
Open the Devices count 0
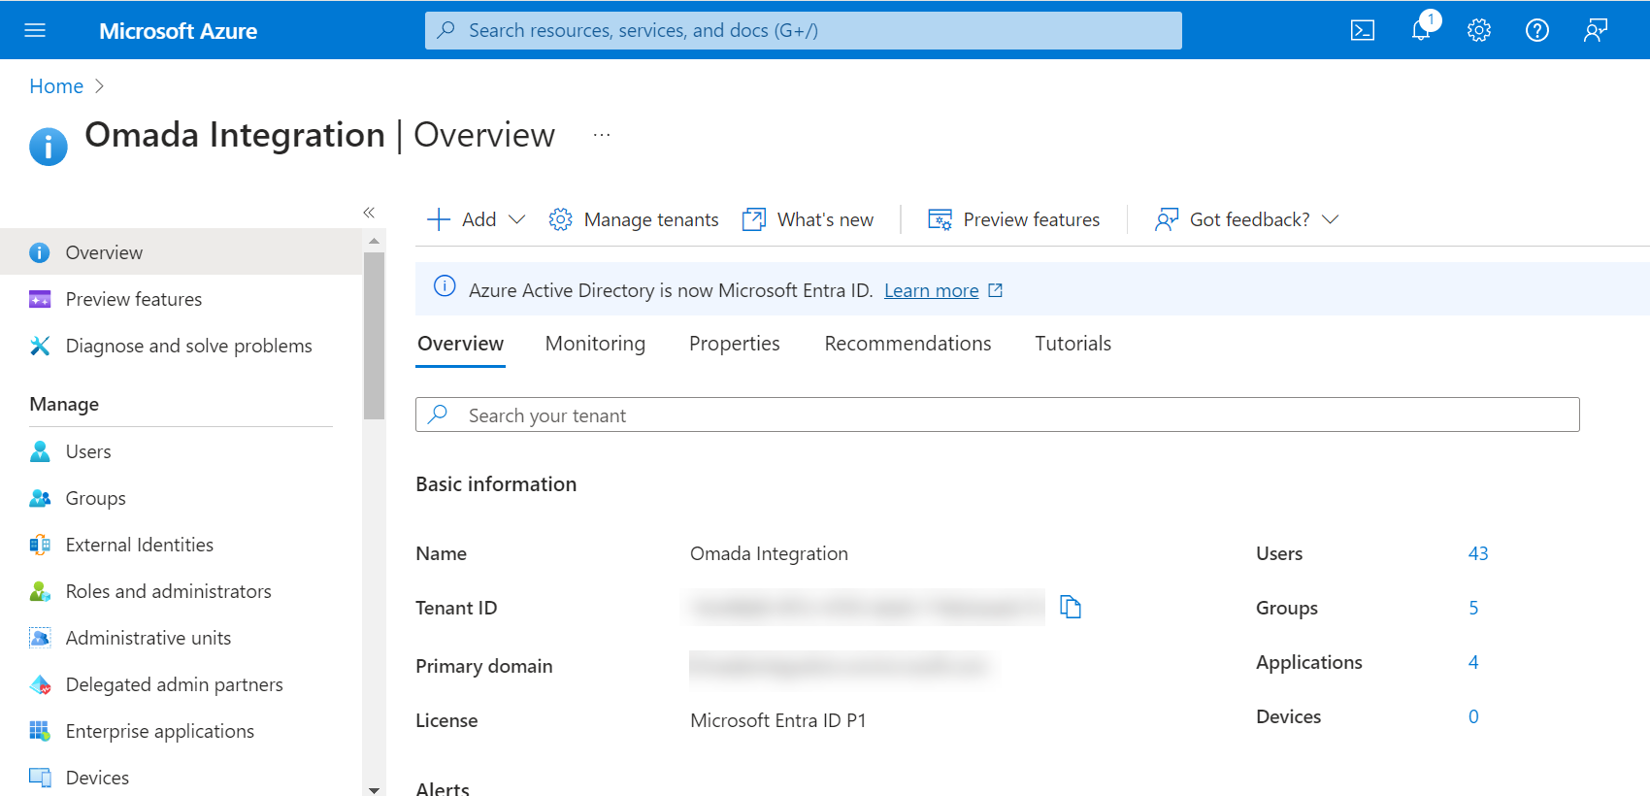point(1473,716)
